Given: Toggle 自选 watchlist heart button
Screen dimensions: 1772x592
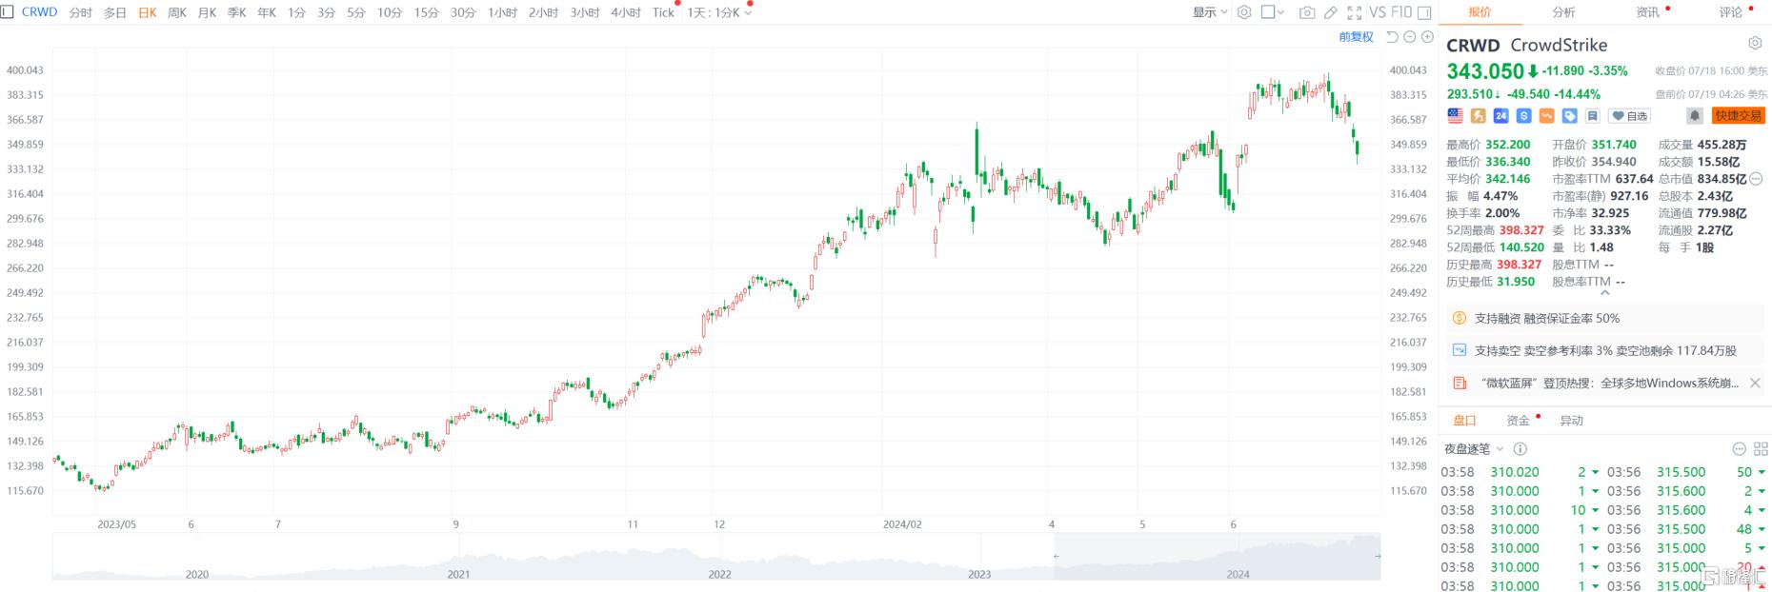Looking at the screenshot, I should click(x=1630, y=116).
